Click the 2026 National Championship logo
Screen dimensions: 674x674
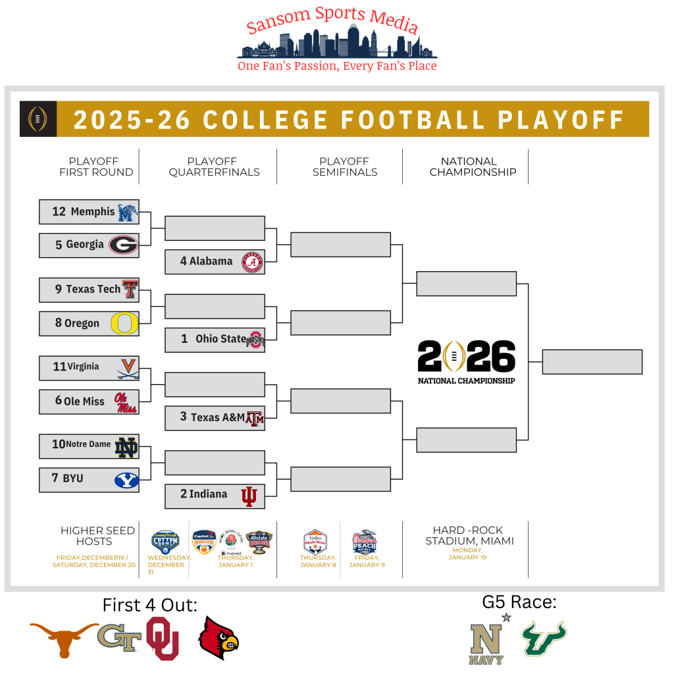(466, 361)
